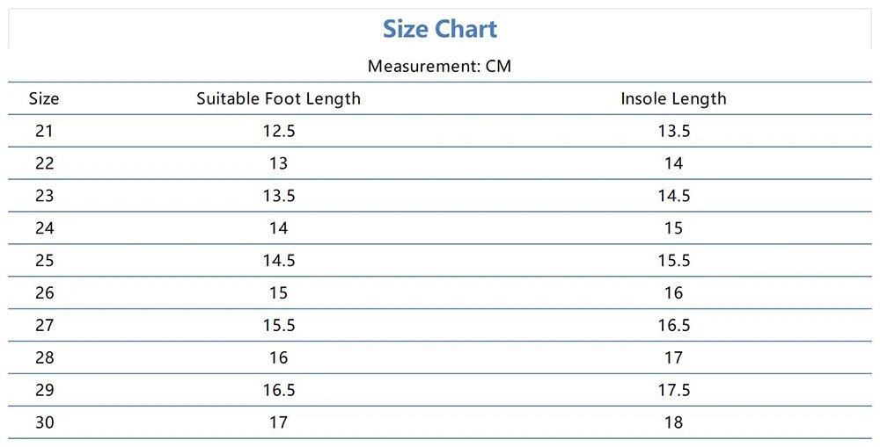Click foot length 16 for size 28
The height and width of the screenshot is (447, 880).
click(278, 358)
